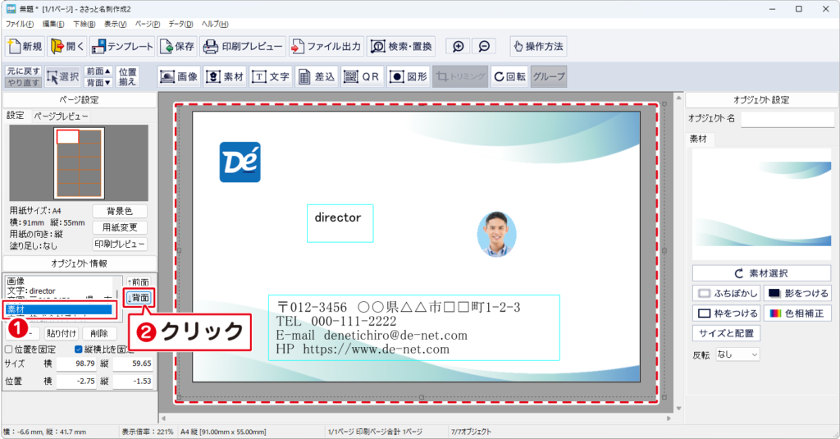840x439 pixels.
Task: Zoom out with the minus magnifier
Action: [x=484, y=47]
